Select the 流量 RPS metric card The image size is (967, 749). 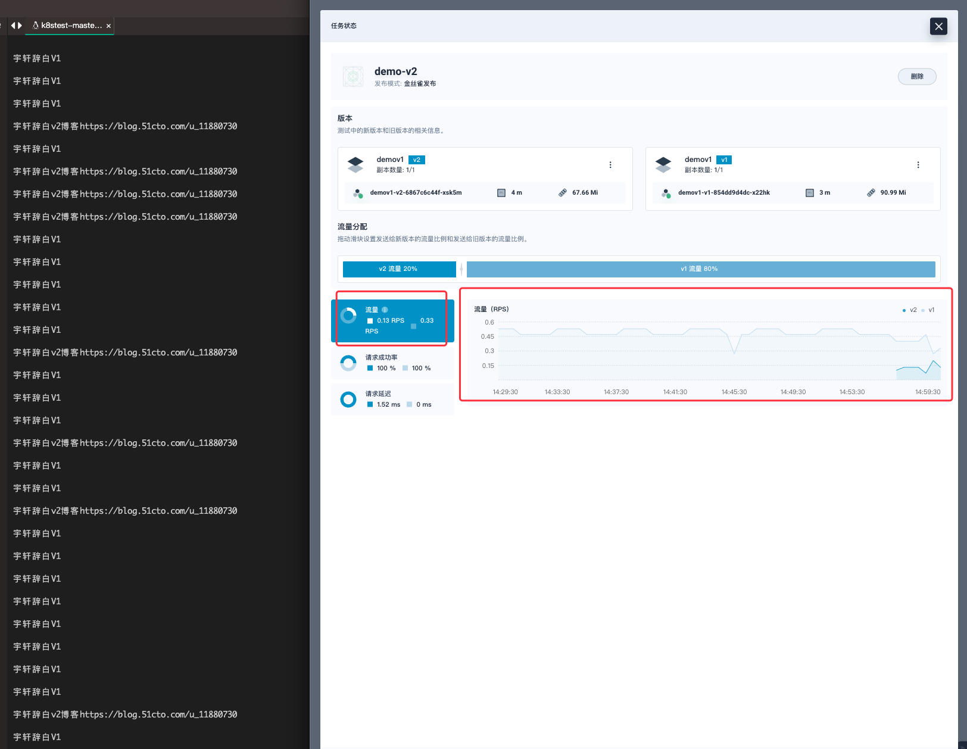click(x=392, y=320)
